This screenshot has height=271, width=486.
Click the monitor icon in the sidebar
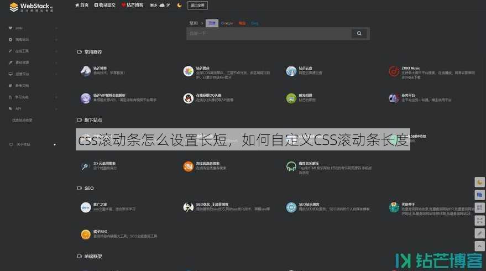pos(11,74)
